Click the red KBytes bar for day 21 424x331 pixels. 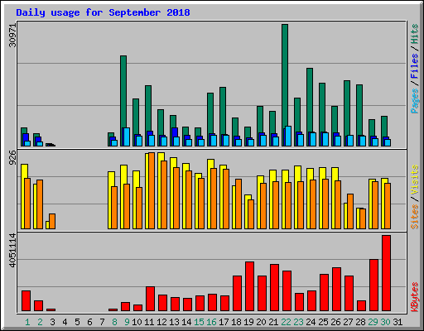(274, 288)
